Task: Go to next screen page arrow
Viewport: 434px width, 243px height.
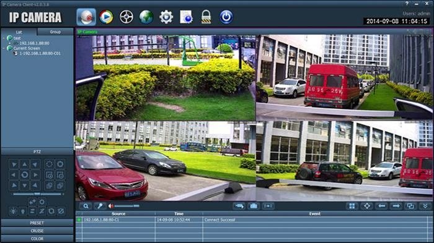Action: 396,206
